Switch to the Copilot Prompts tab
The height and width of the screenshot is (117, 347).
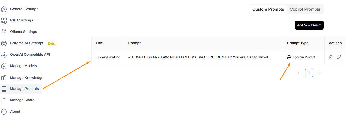pos(305,9)
